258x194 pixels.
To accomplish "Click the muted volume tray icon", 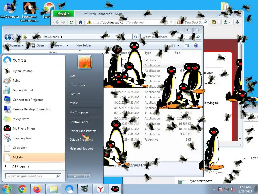I will (233, 189).
